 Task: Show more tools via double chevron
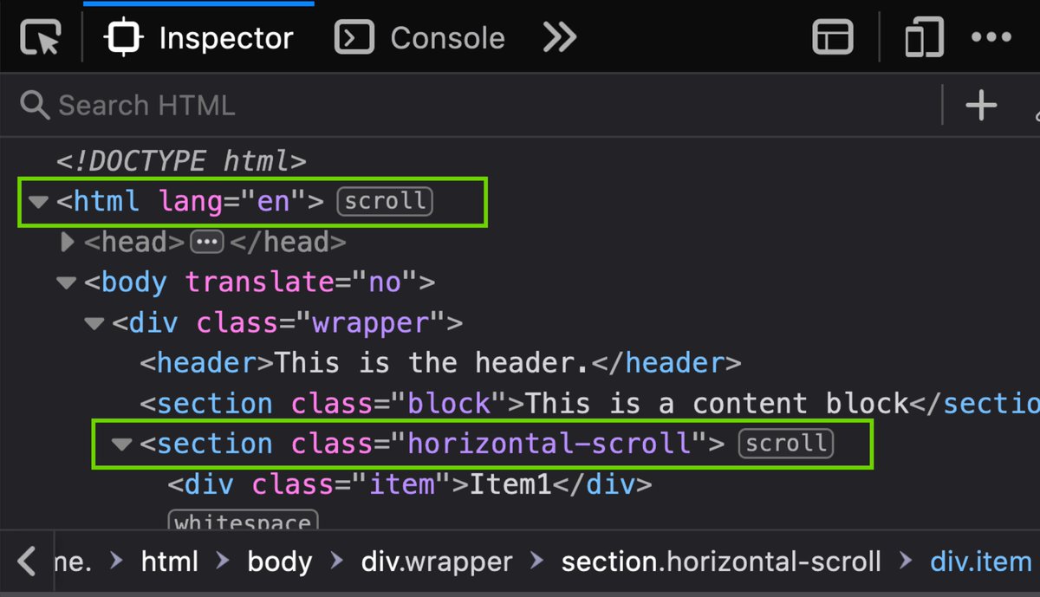(560, 38)
